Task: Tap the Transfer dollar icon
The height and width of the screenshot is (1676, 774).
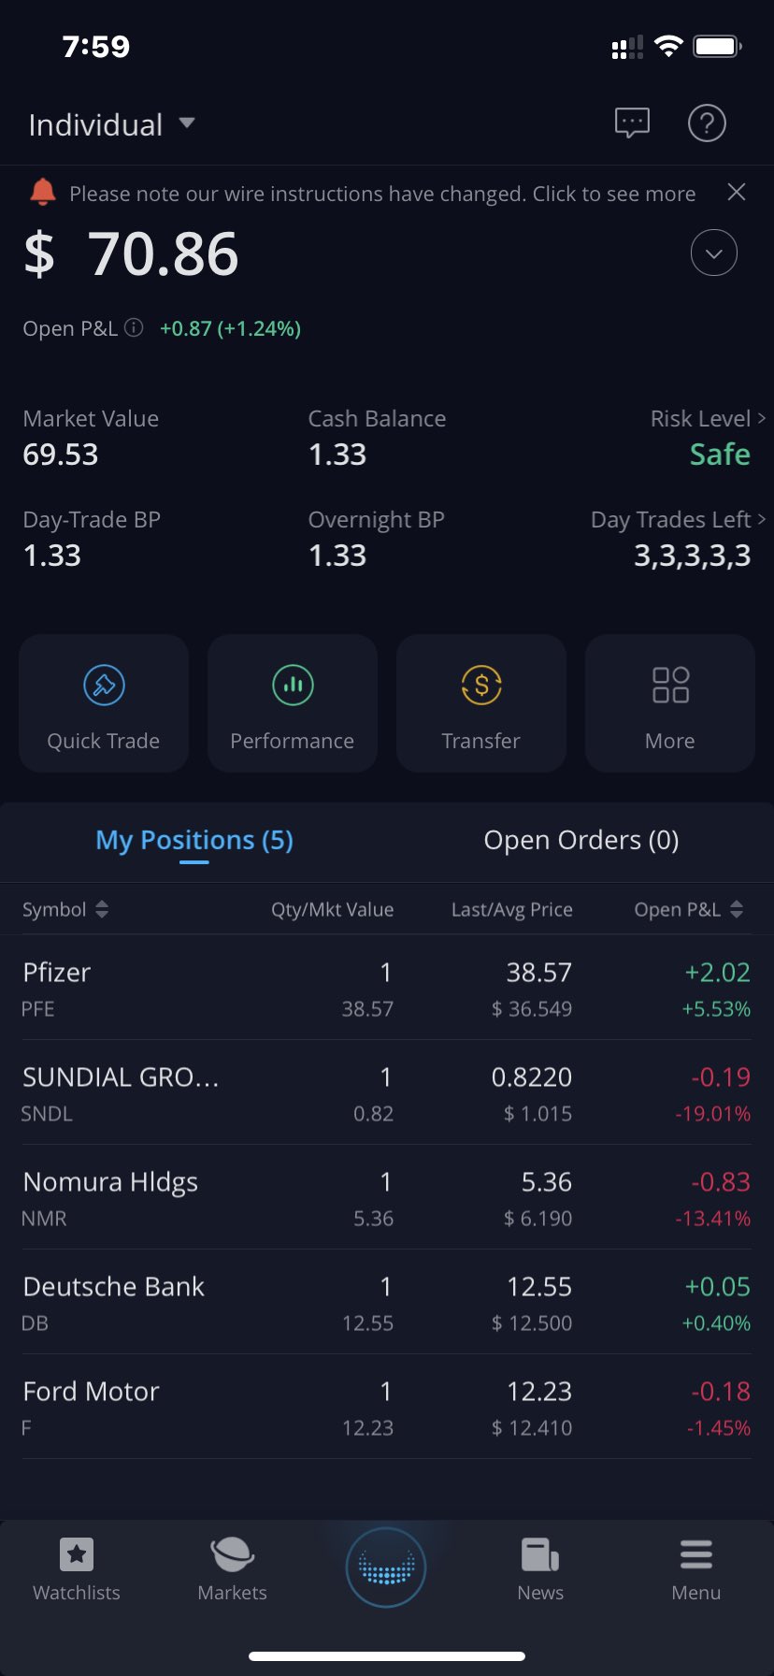Action: pyautogui.click(x=481, y=686)
